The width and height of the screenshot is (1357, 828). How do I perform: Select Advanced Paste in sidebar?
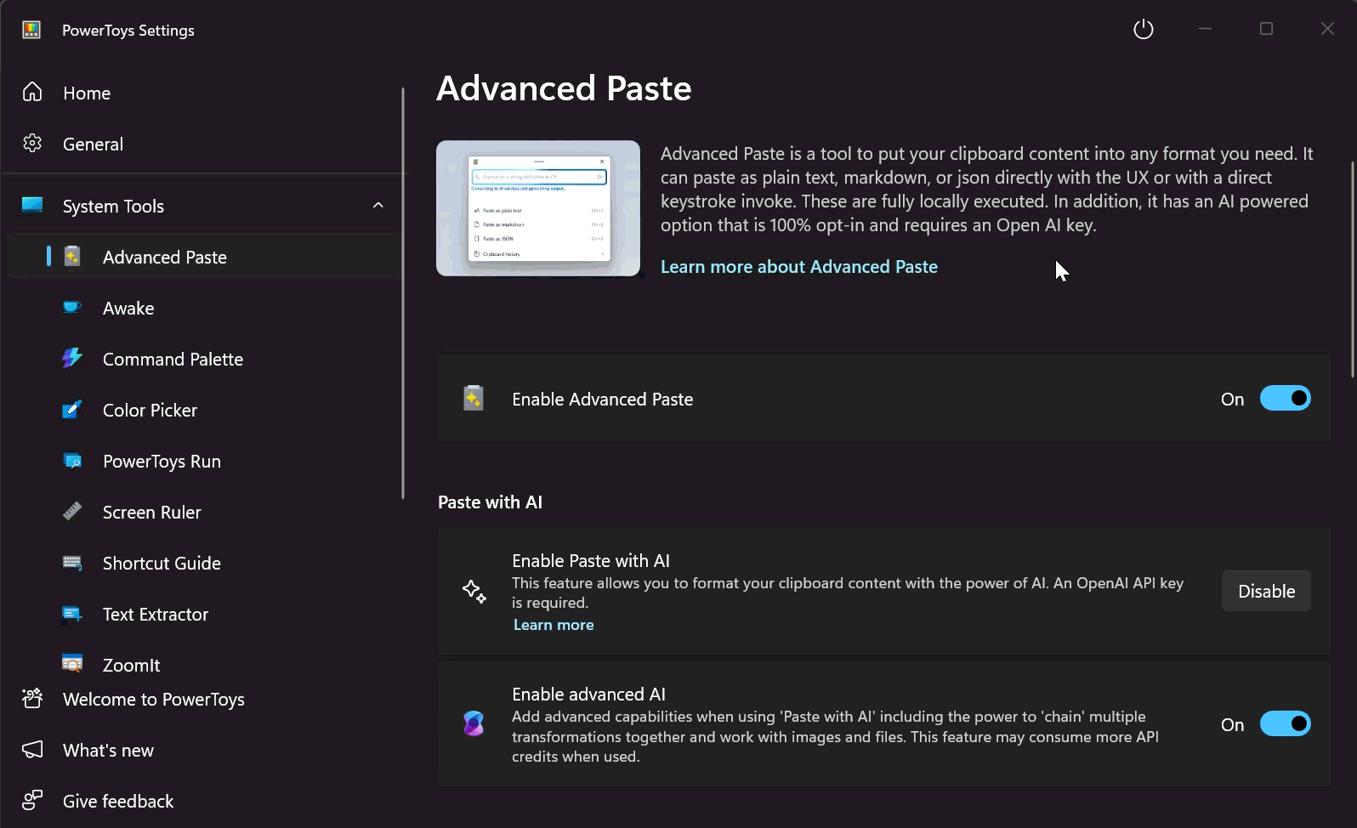coord(204,257)
